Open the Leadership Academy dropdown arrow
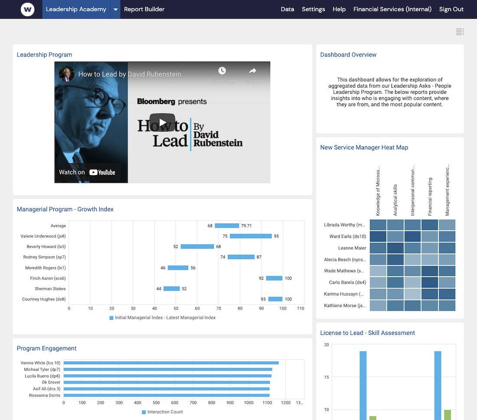Viewport: 477px width, 420px height. point(115,9)
